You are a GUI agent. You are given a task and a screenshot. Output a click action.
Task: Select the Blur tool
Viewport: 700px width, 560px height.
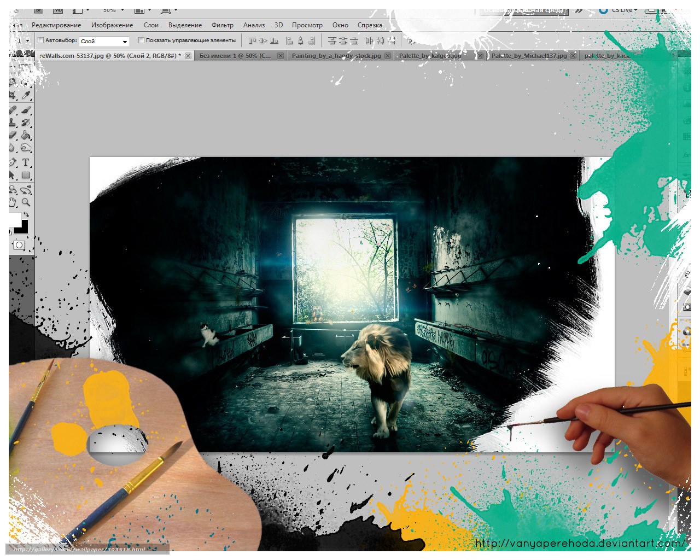[13, 148]
